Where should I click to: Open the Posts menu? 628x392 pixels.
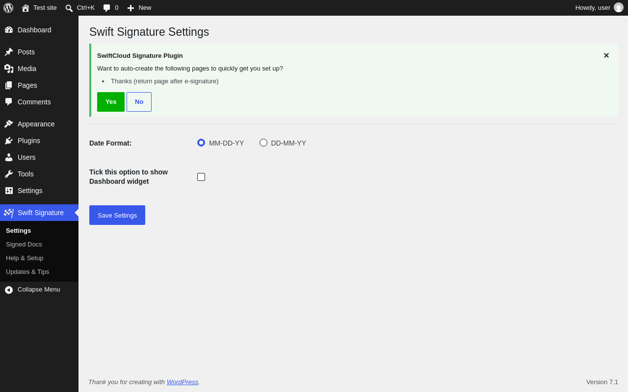click(39, 52)
